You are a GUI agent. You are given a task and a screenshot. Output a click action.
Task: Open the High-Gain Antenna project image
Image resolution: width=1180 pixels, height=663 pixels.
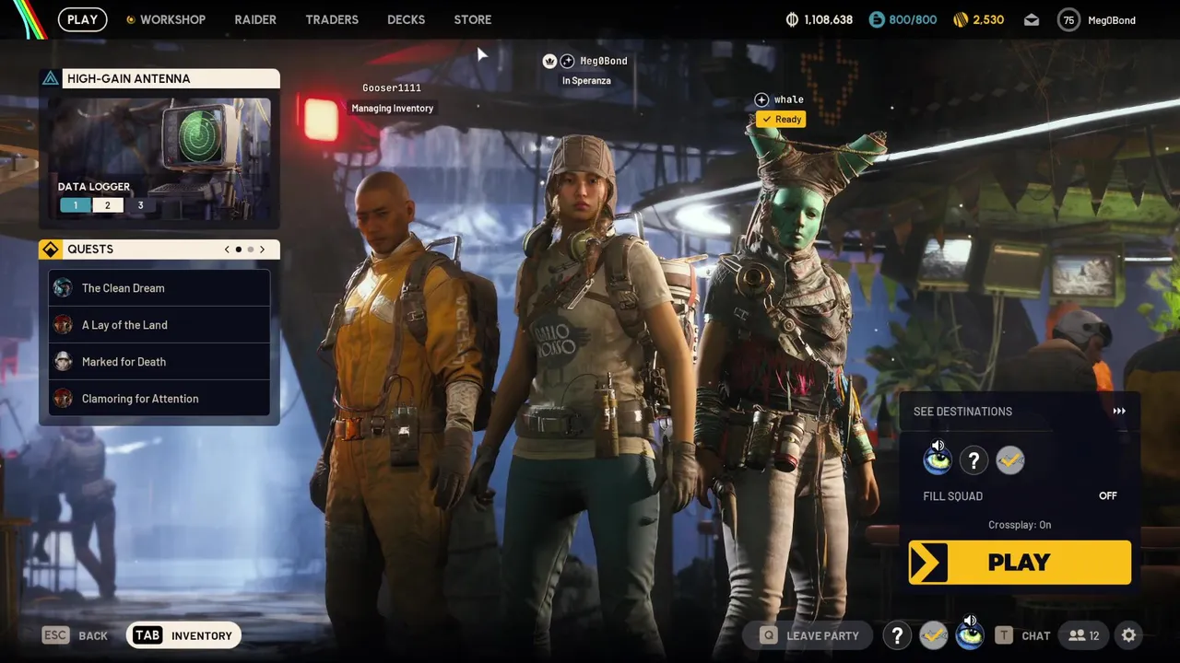click(159, 158)
